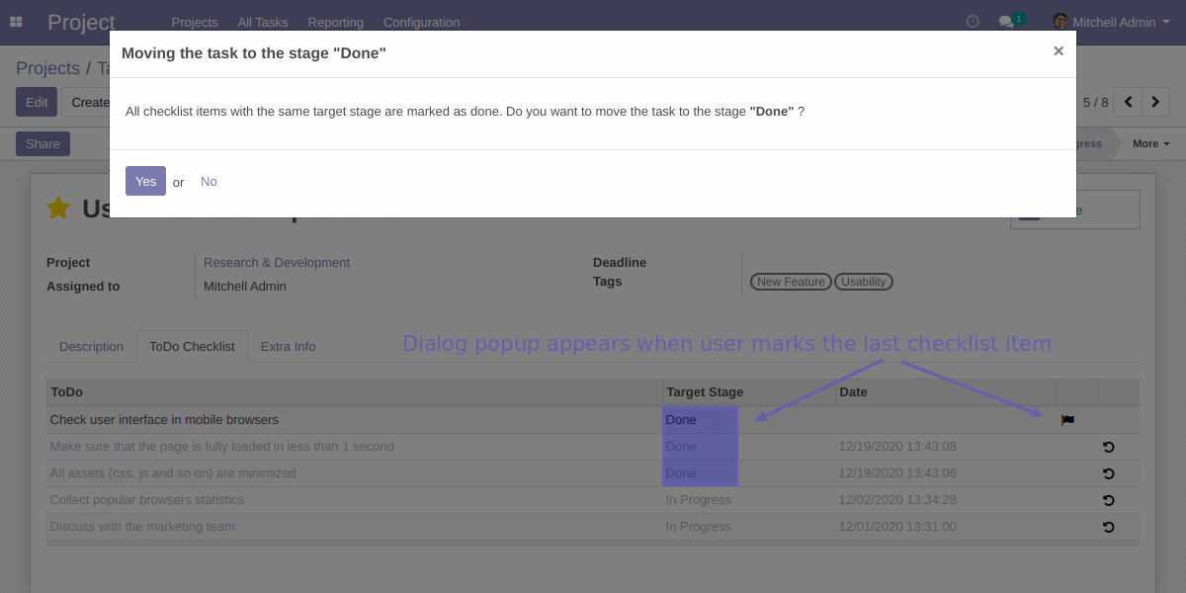
Task: Open the Reporting menu
Action: pyautogui.click(x=335, y=21)
